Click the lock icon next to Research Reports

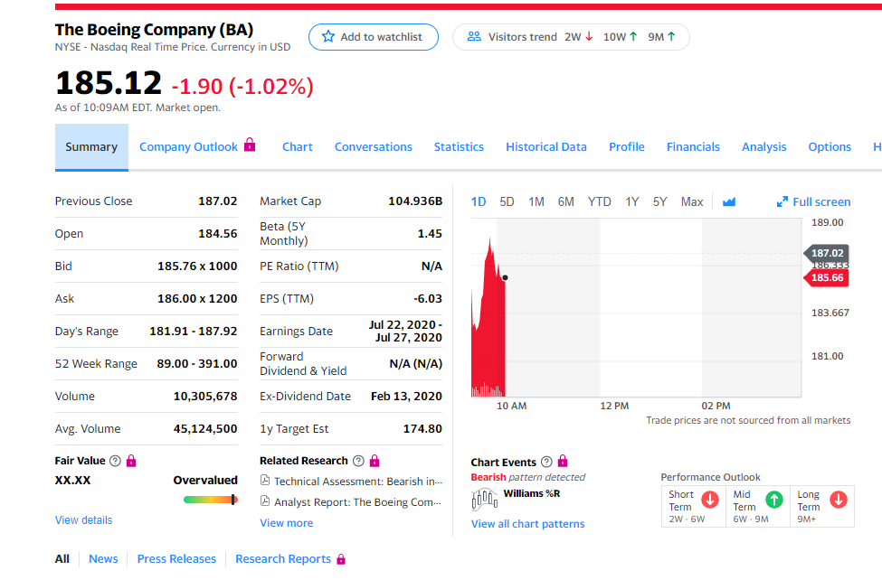pyautogui.click(x=341, y=559)
